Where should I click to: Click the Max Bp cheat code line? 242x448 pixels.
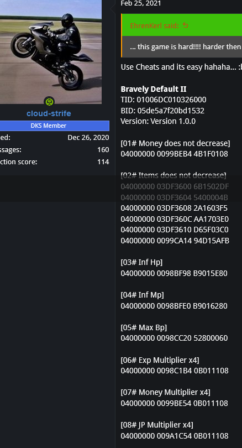tap(174, 338)
